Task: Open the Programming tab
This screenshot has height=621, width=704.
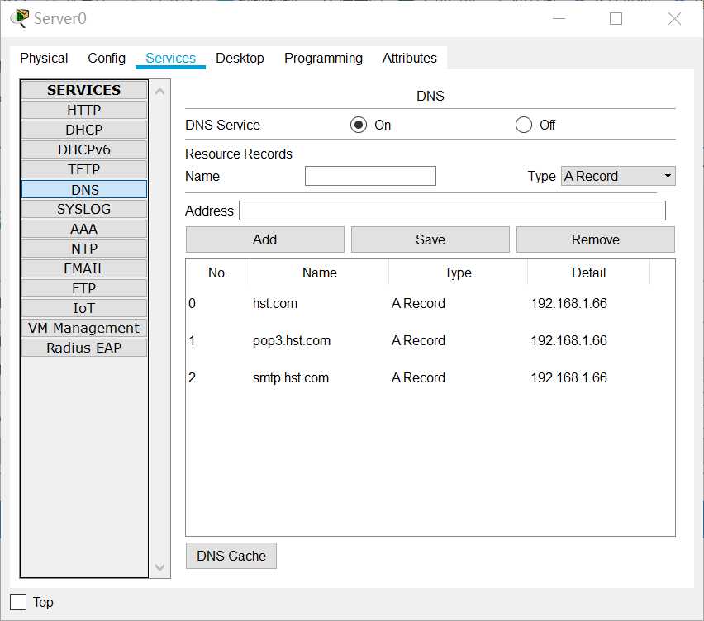Action: point(323,59)
